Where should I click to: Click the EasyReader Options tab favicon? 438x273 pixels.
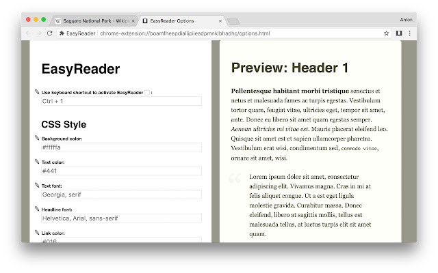coord(145,21)
